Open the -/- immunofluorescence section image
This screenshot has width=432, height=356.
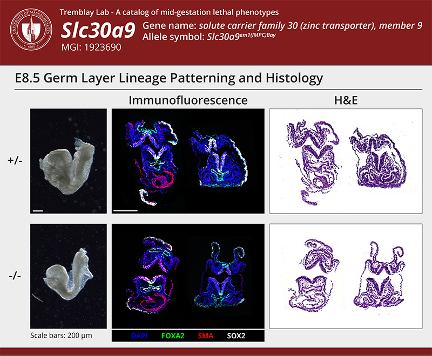coord(188,276)
